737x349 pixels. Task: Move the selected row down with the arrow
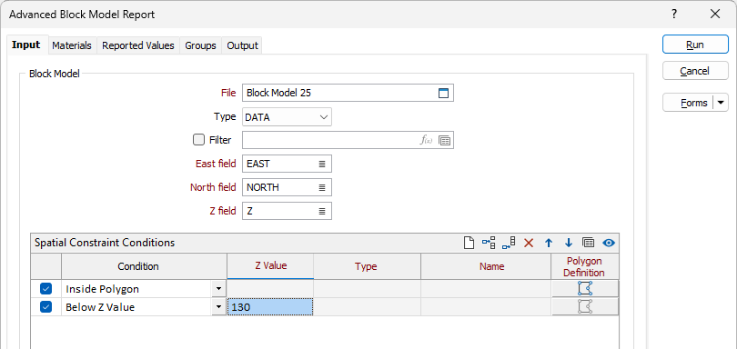pos(569,243)
